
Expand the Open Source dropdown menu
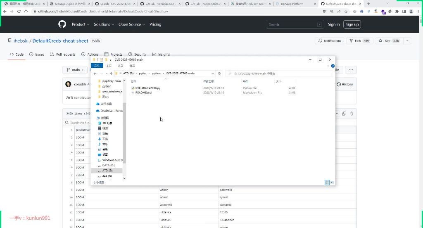point(132,24)
